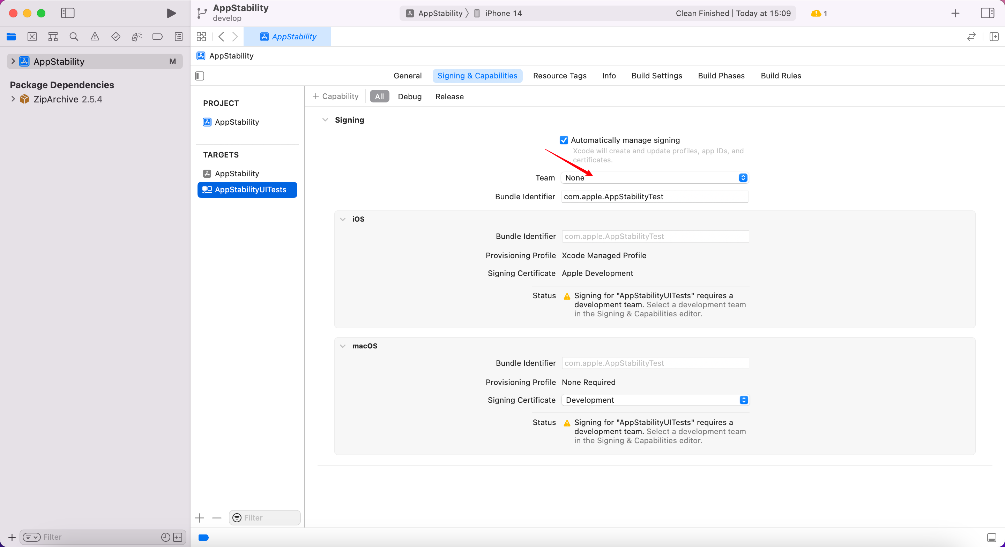Show related items grid menu

pyautogui.click(x=201, y=37)
